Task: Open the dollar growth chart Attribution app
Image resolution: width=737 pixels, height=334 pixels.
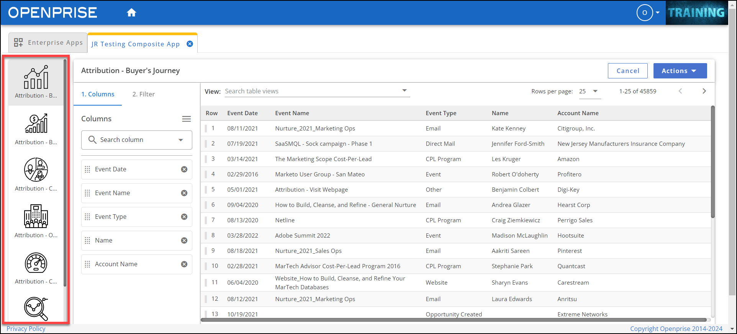Action: [36, 124]
